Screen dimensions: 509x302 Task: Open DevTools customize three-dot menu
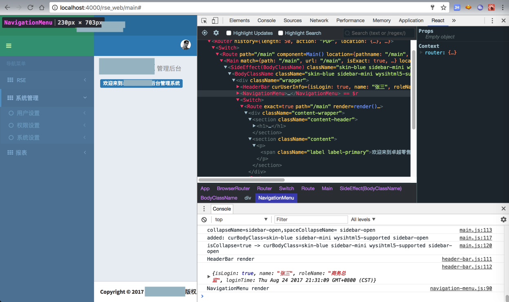coord(492,20)
